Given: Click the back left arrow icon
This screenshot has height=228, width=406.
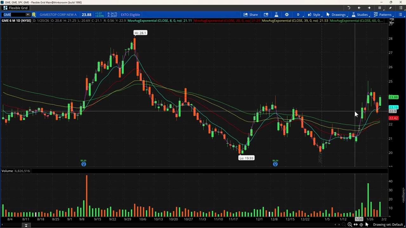Looking at the screenshot, I should pyautogui.click(x=359, y=8).
